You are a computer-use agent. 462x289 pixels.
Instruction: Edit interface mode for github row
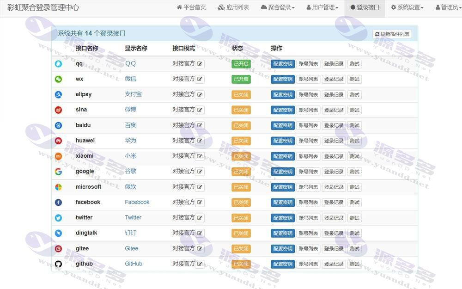(x=200, y=264)
